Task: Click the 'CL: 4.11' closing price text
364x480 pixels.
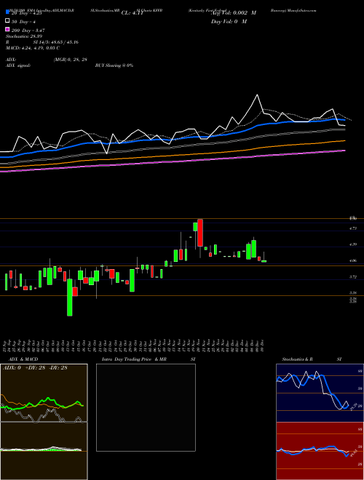Action: (132, 13)
